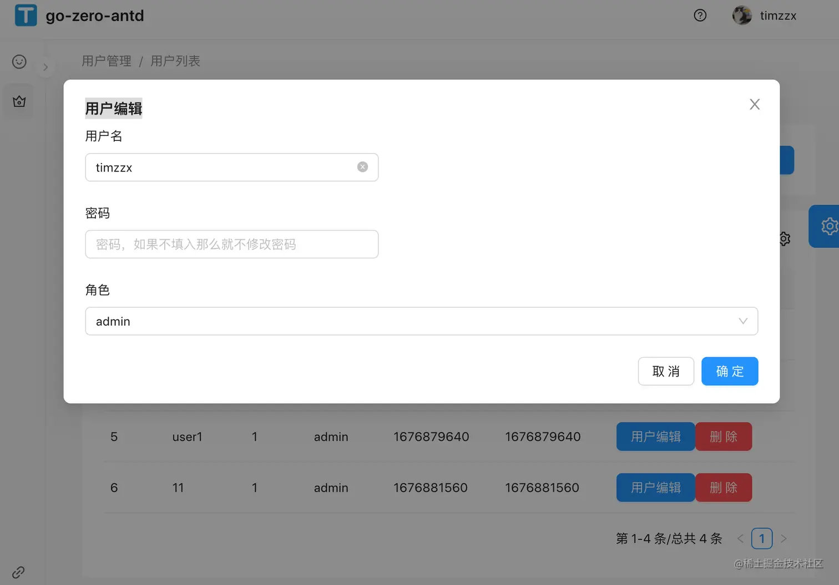This screenshot has width=839, height=585.
Task: Click the 用户名 input containing timzzx
Action: point(231,167)
